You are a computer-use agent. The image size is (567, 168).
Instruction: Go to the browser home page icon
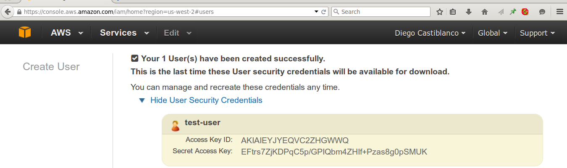[x=485, y=12]
